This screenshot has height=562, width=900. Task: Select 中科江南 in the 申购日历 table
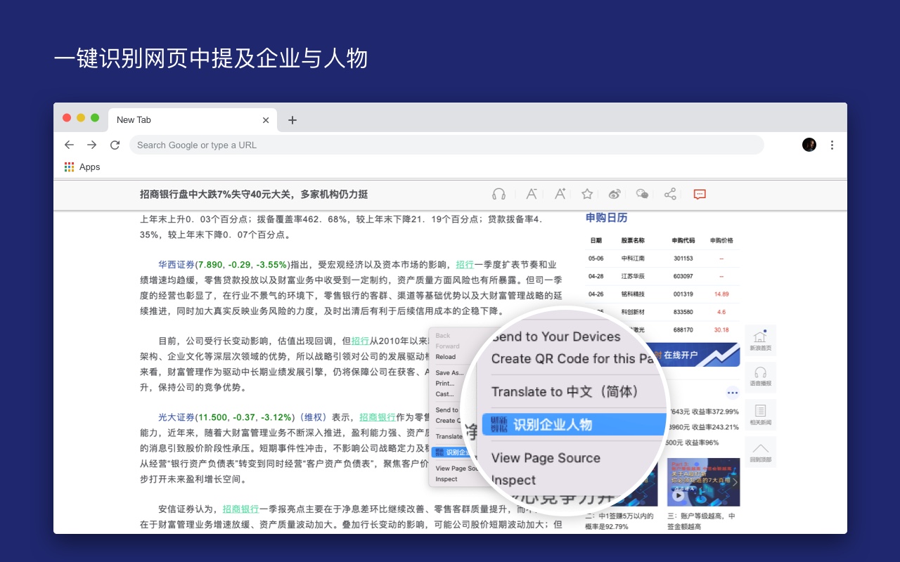633,259
